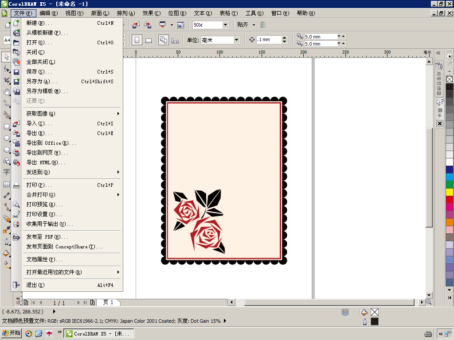Select the Smart fill tool
The height and width of the screenshot is (340, 454).
coord(6,115)
